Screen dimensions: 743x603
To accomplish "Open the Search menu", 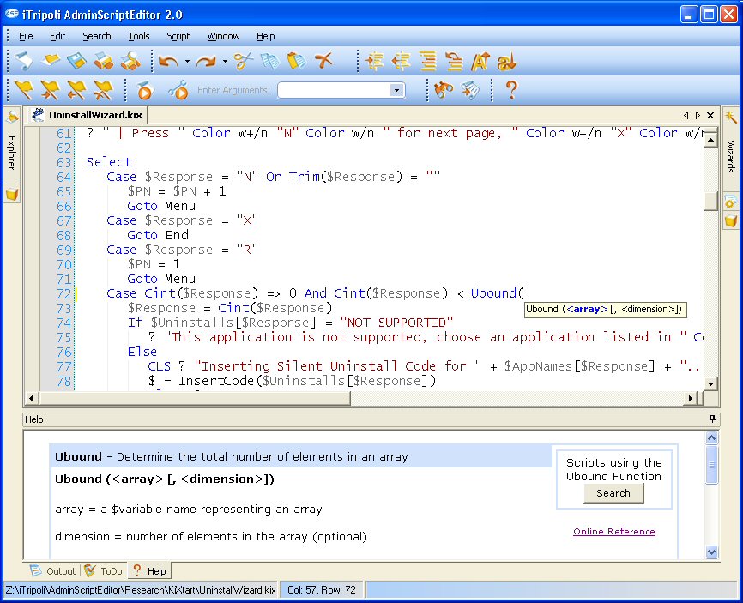I will 97,36.
